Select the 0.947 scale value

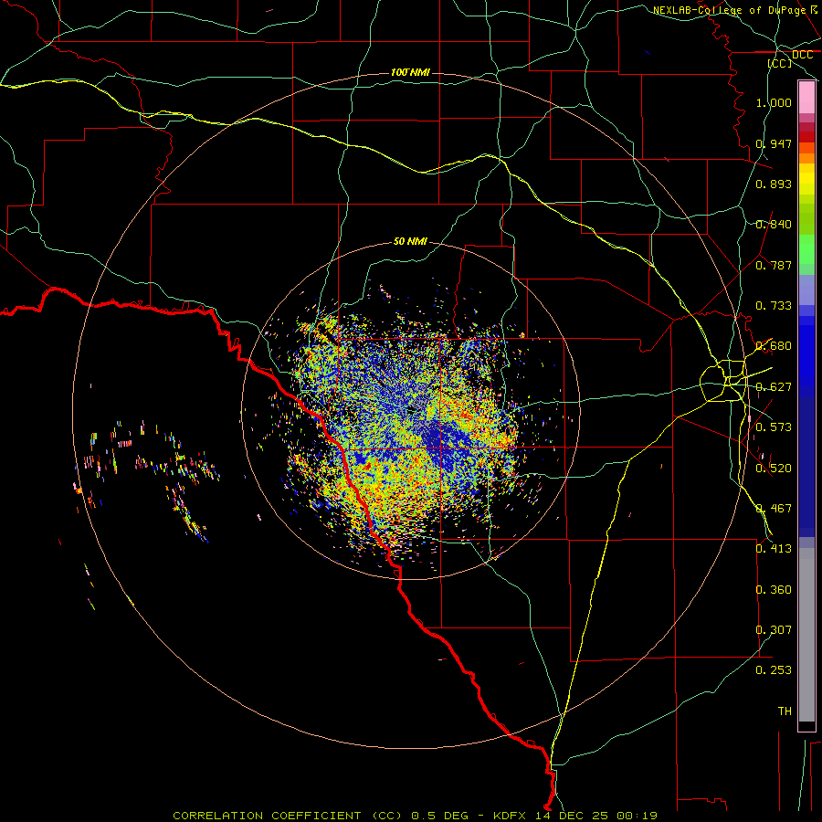774,143
